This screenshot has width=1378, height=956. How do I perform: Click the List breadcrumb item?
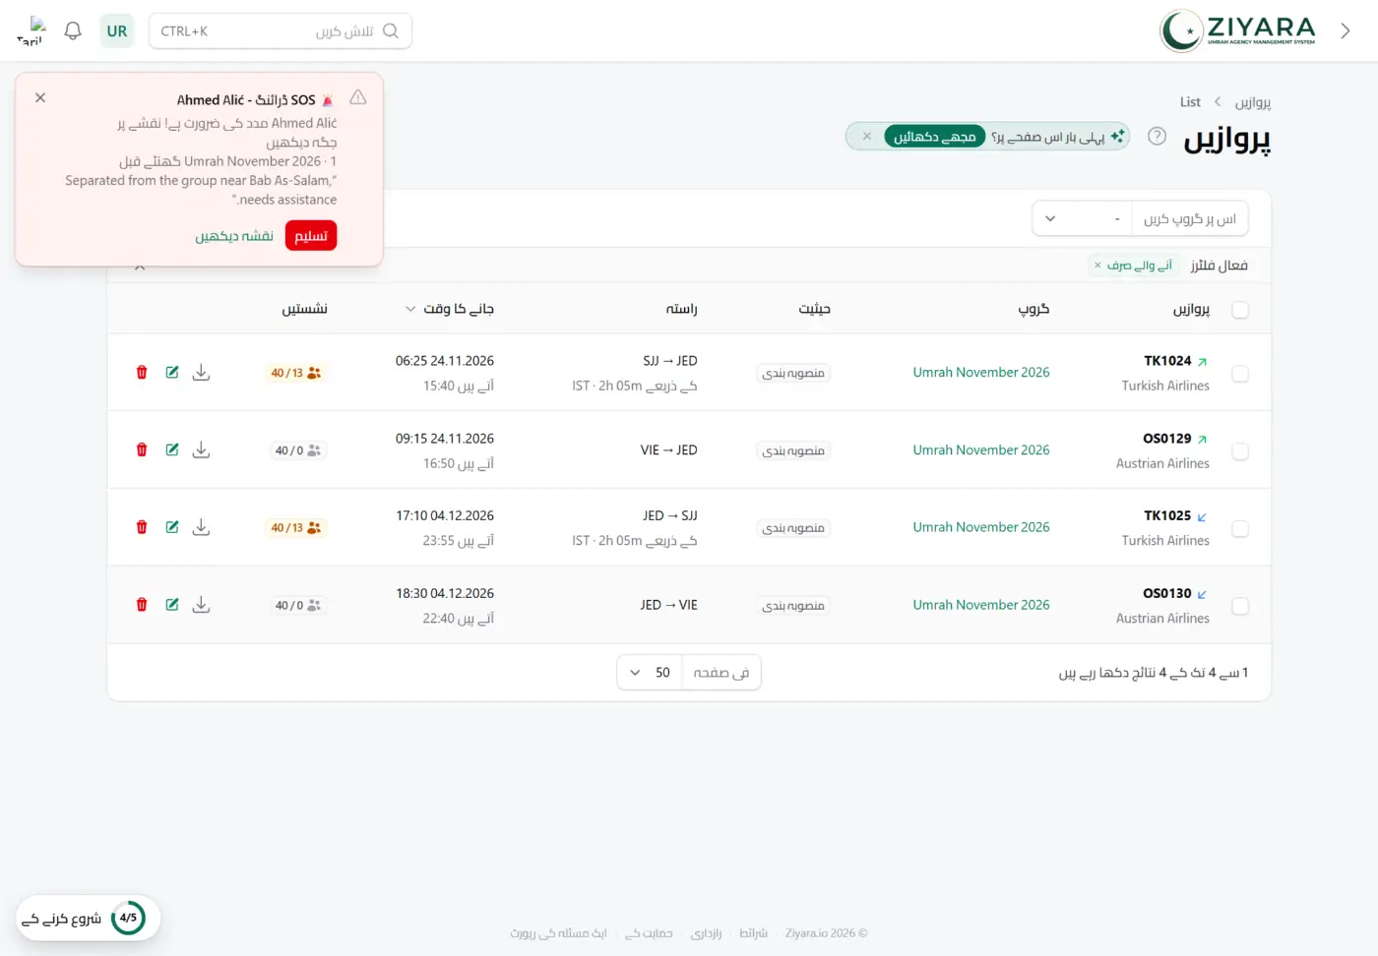click(1190, 102)
